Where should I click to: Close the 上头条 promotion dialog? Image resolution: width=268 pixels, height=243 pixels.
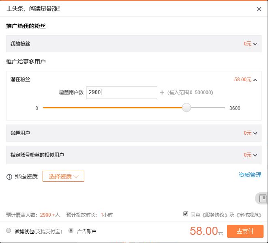tap(259, 9)
